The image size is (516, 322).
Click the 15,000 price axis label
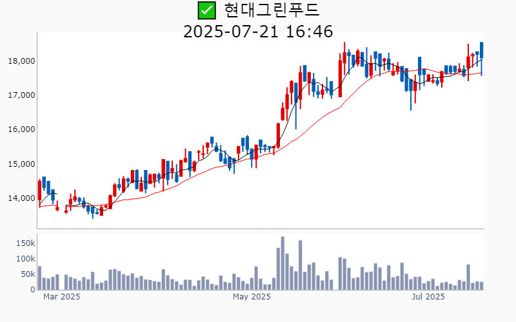click(21, 164)
